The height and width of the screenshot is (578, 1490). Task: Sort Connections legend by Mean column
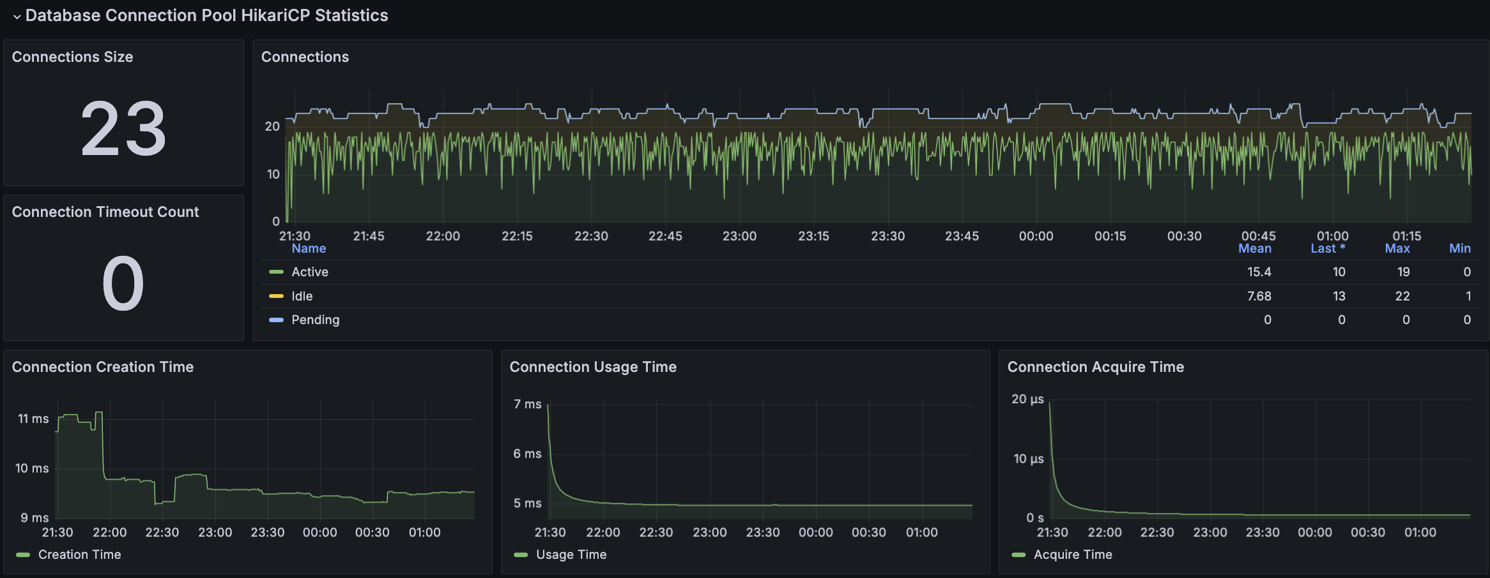(1255, 248)
